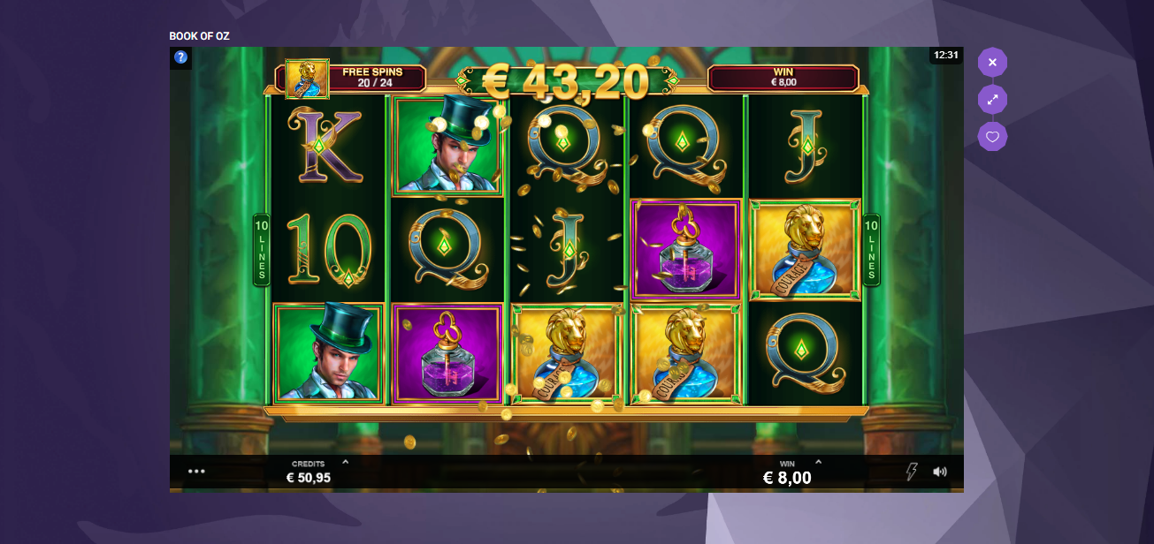Screen dimensions: 1154x544
Task: Click the right 10 Lines indicator
Action: tap(870, 250)
